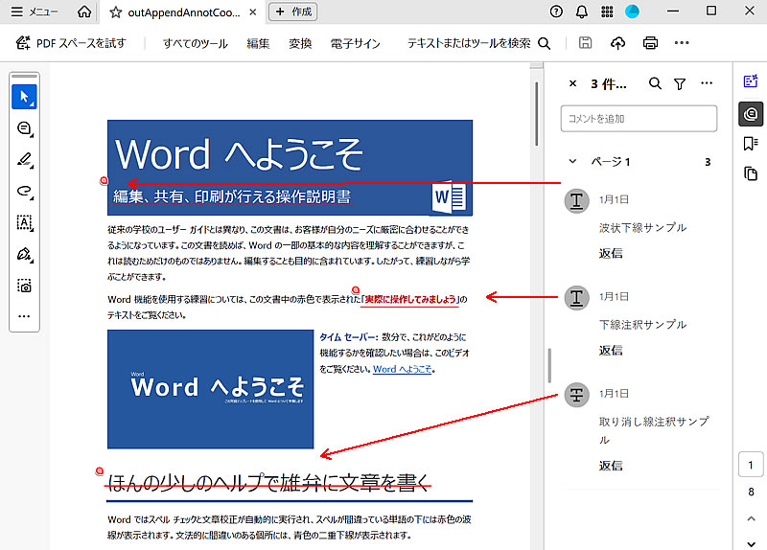Open the AI assistant panel icon
Viewport: 767px width, 550px height.
click(751, 81)
